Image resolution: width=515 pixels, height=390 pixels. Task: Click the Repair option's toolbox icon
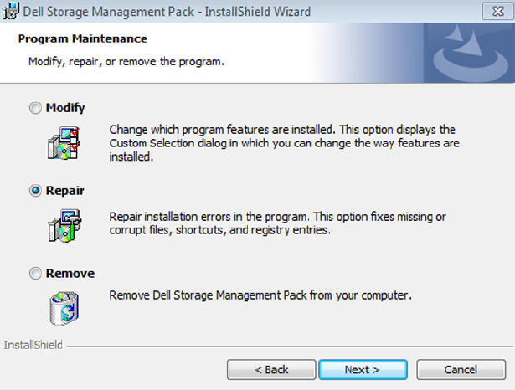(x=63, y=226)
